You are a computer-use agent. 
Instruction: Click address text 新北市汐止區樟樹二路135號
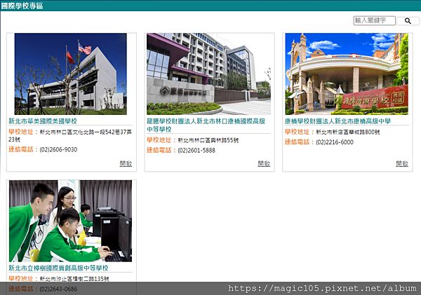[x=74, y=279]
